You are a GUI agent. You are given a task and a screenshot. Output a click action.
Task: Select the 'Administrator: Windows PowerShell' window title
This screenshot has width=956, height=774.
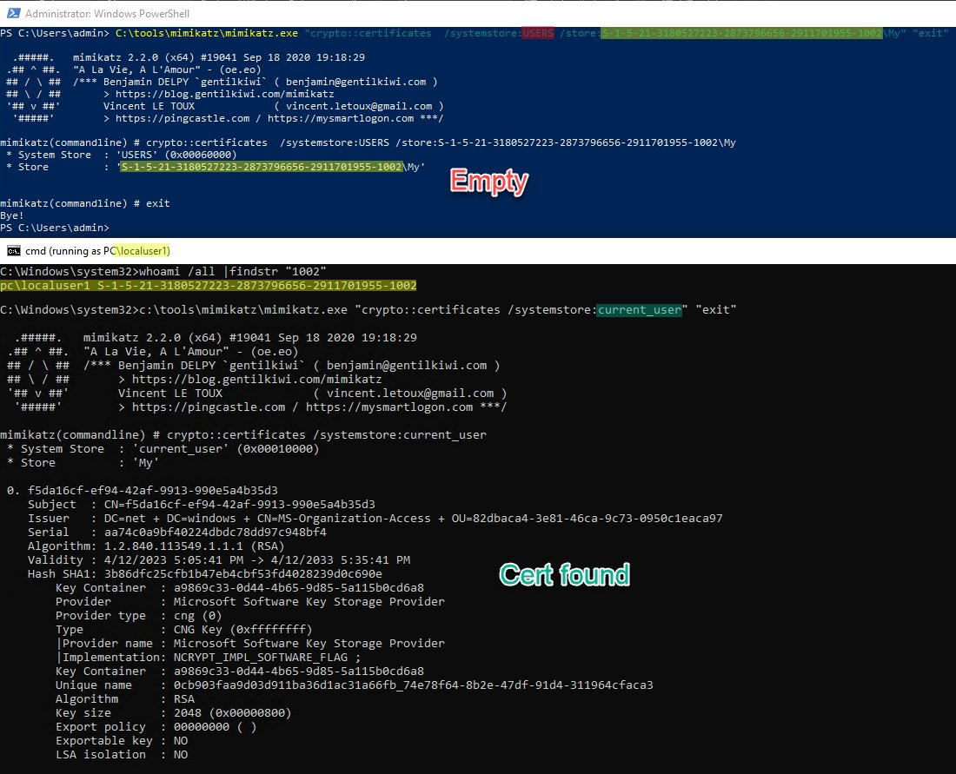[107, 13]
